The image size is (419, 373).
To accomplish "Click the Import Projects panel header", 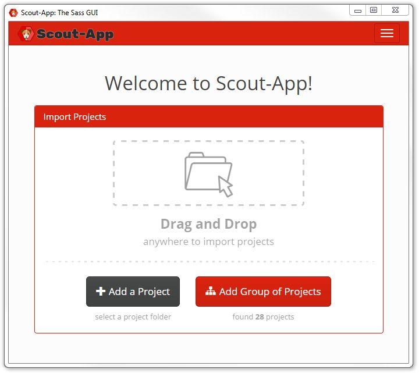I will tap(209, 116).
